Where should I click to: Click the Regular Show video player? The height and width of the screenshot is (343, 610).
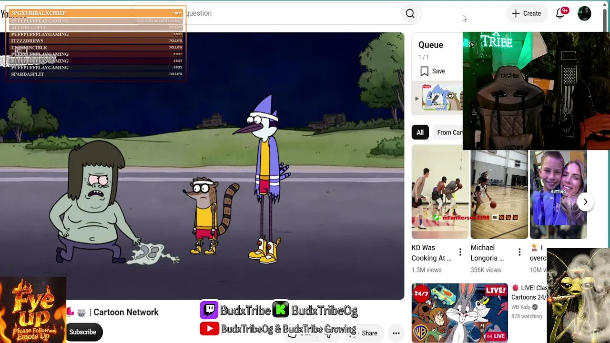pos(202,166)
